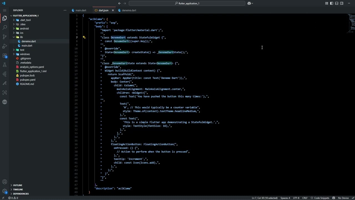The image size is (355, 200).
Task: Expand the test folder
Action: pyautogui.click(x=14, y=50)
